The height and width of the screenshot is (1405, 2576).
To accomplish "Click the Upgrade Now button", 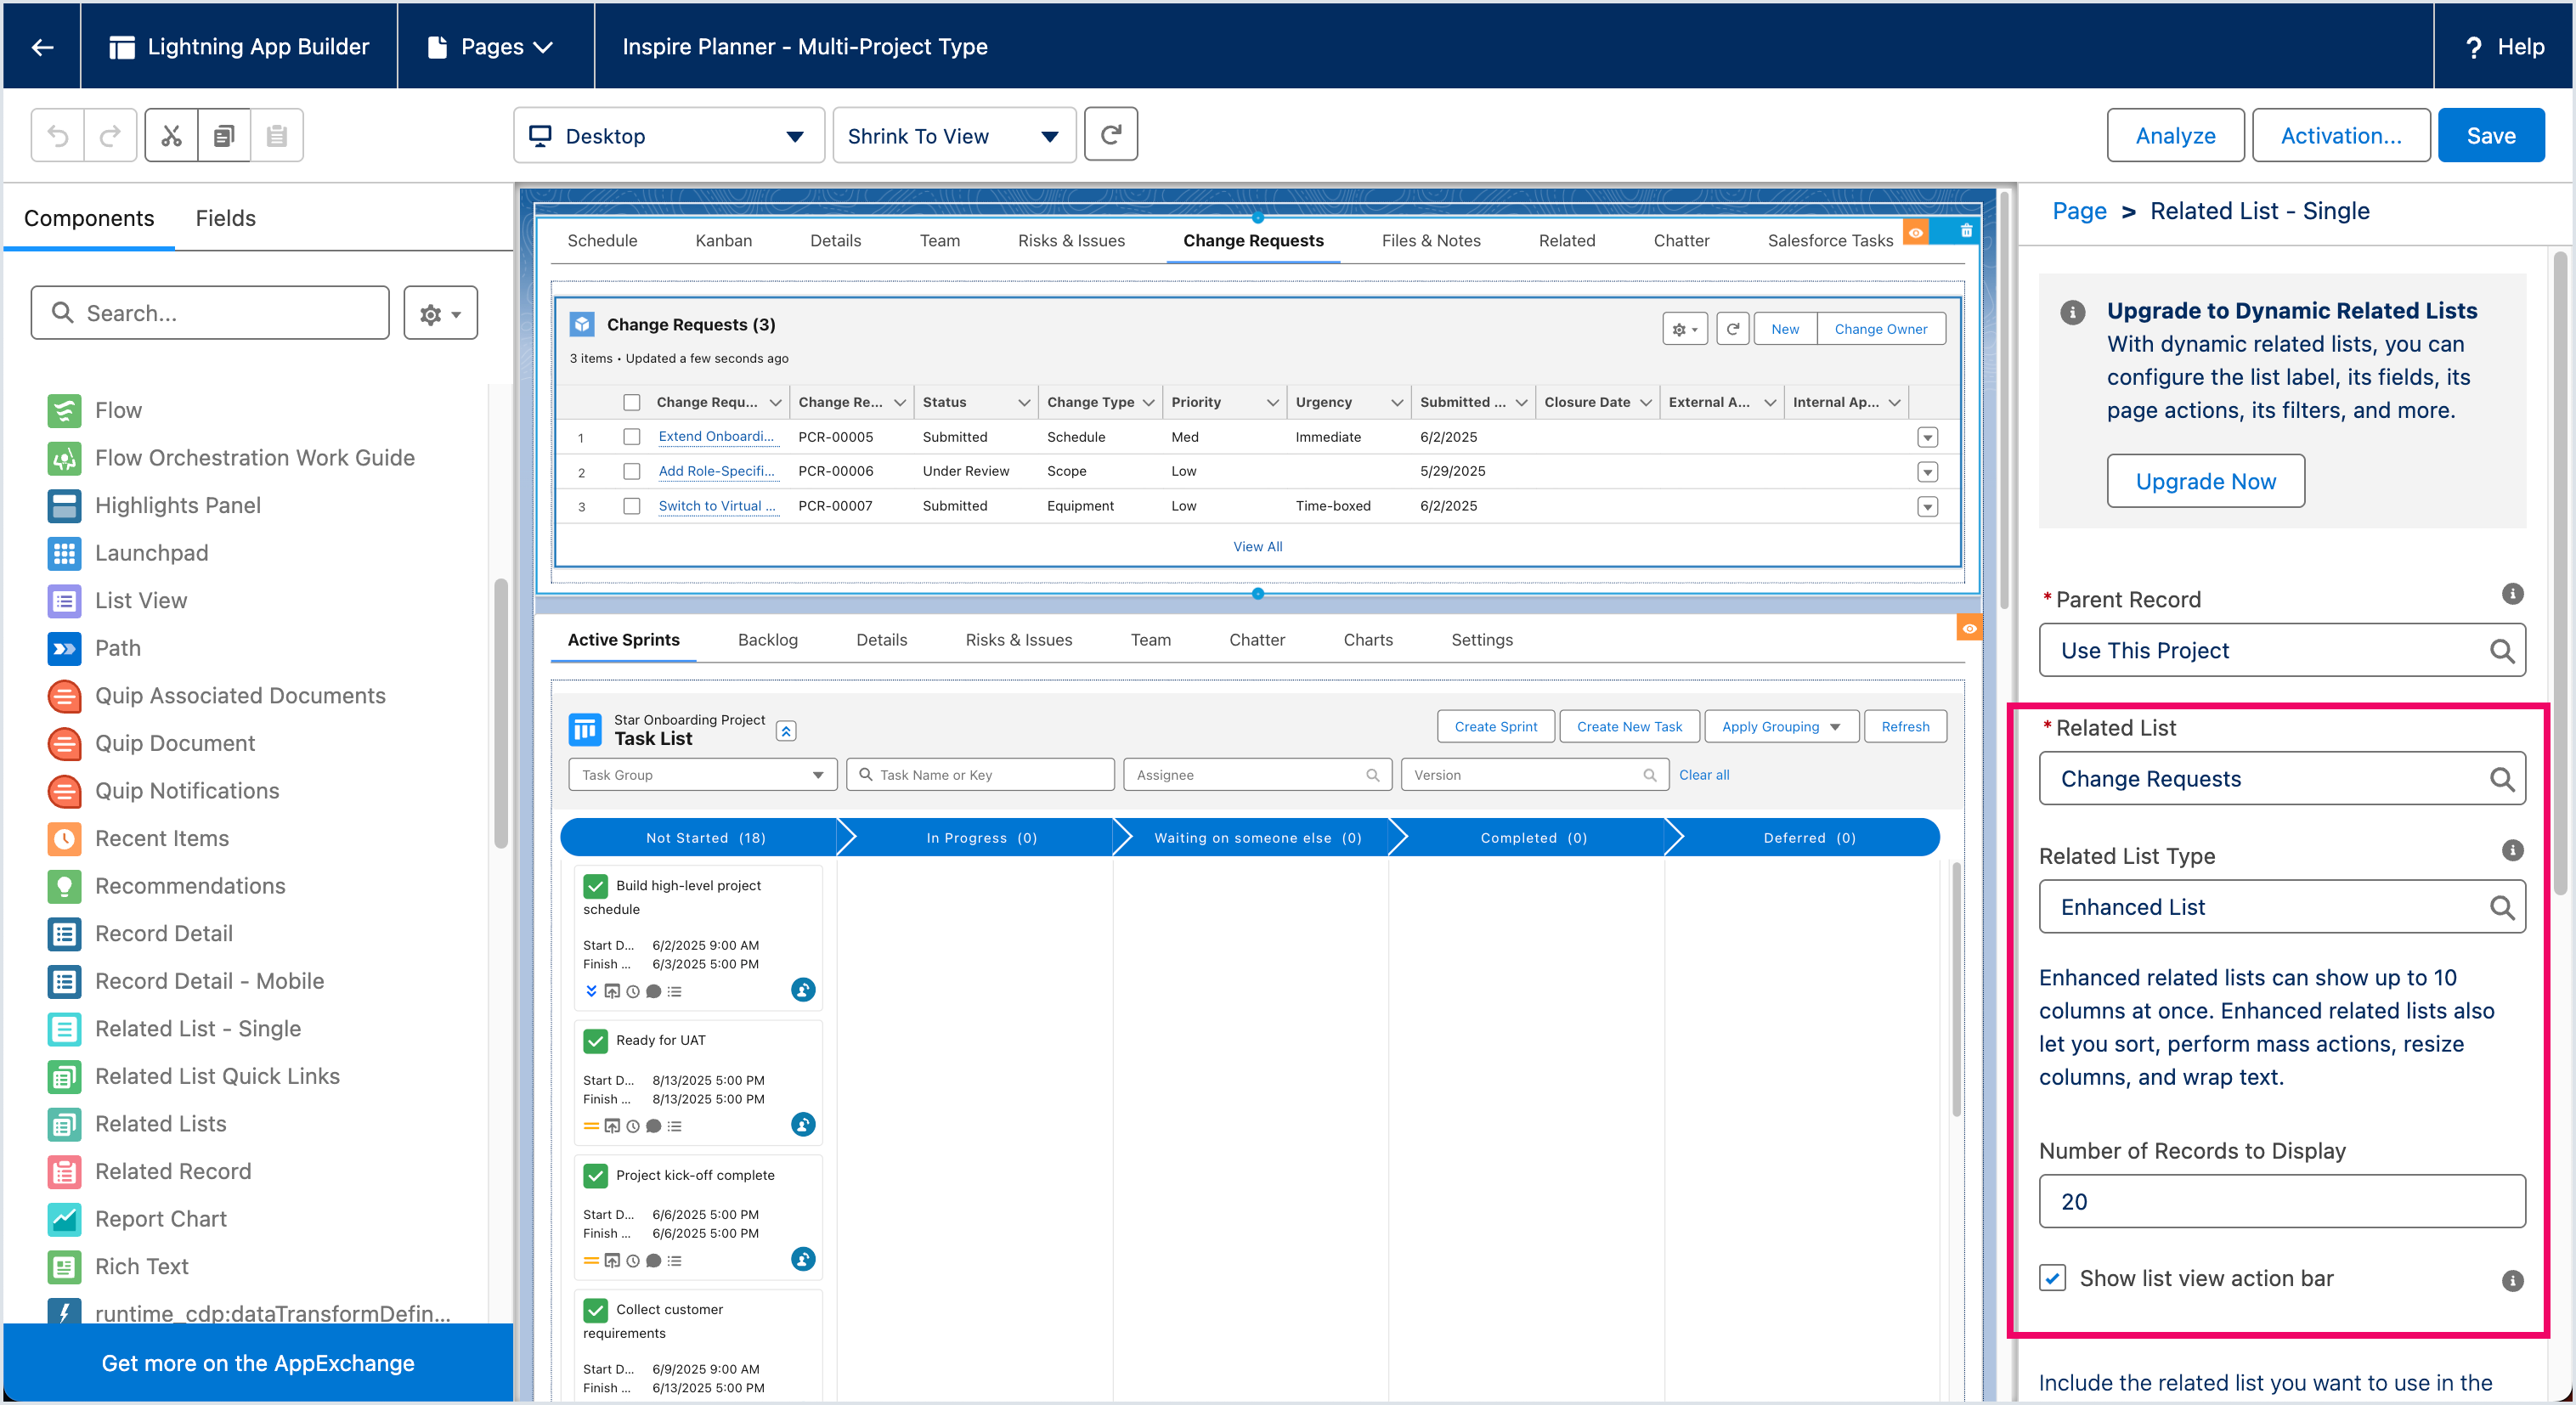I will click(2205, 481).
